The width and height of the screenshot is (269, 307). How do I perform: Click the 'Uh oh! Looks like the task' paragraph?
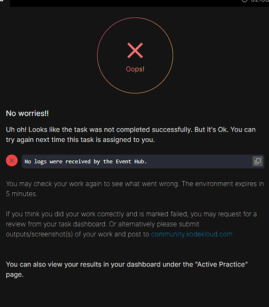coord(131,134)
